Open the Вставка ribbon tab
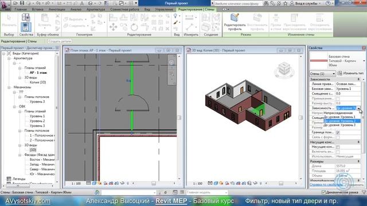Viewport: 367px width, 206px height. pyautogui.click(x=37, y=9)
